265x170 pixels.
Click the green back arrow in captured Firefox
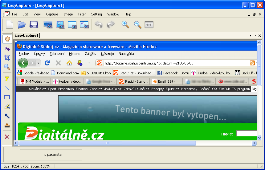[23, 63]
